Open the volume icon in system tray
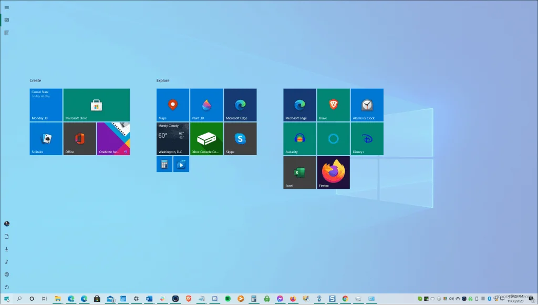 pyautogui.click(x=451, y=299)
